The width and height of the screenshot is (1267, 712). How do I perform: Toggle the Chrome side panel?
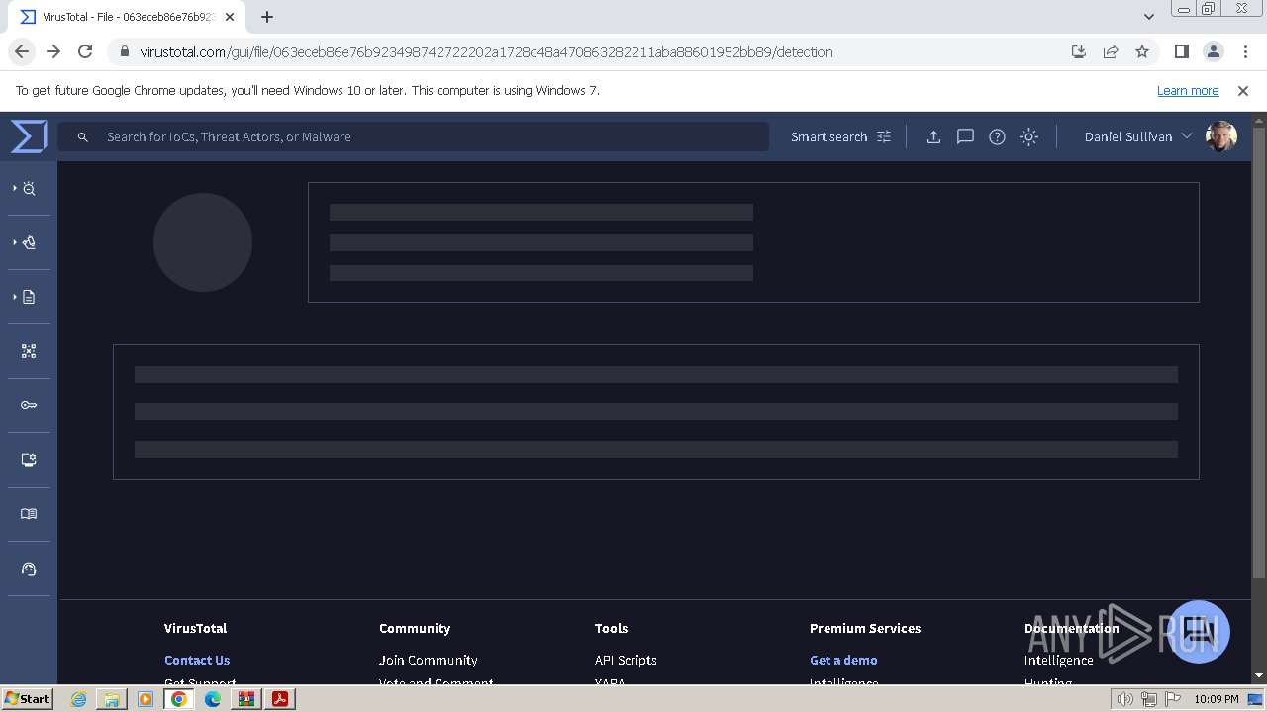point(1182,51)
